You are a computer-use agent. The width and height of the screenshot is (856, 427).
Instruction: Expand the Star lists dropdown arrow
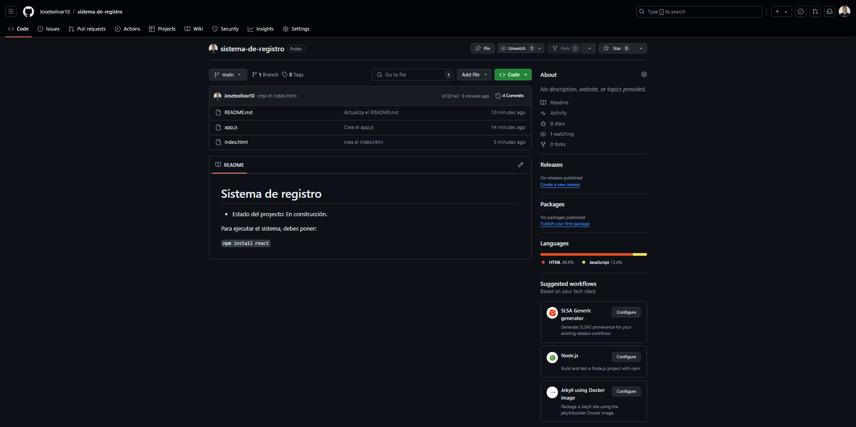[641, 48]
